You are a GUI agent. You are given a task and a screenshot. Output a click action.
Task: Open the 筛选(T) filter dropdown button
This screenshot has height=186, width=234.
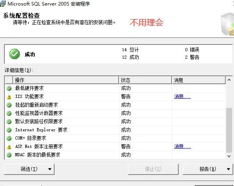(x=29, y=169)
